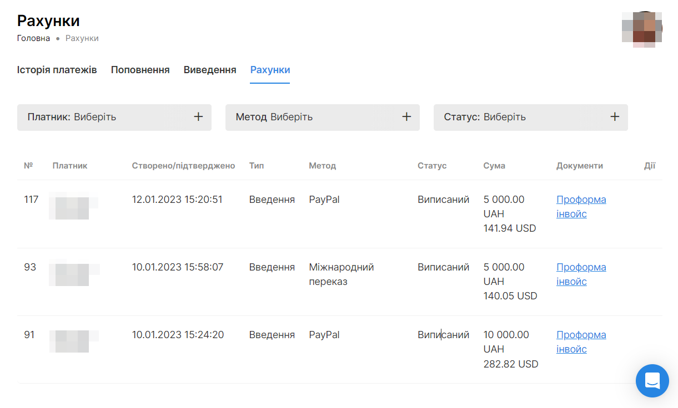678x408 pixels.
Task: Click the plus icon in Платник filter
Action: (198, 117)
